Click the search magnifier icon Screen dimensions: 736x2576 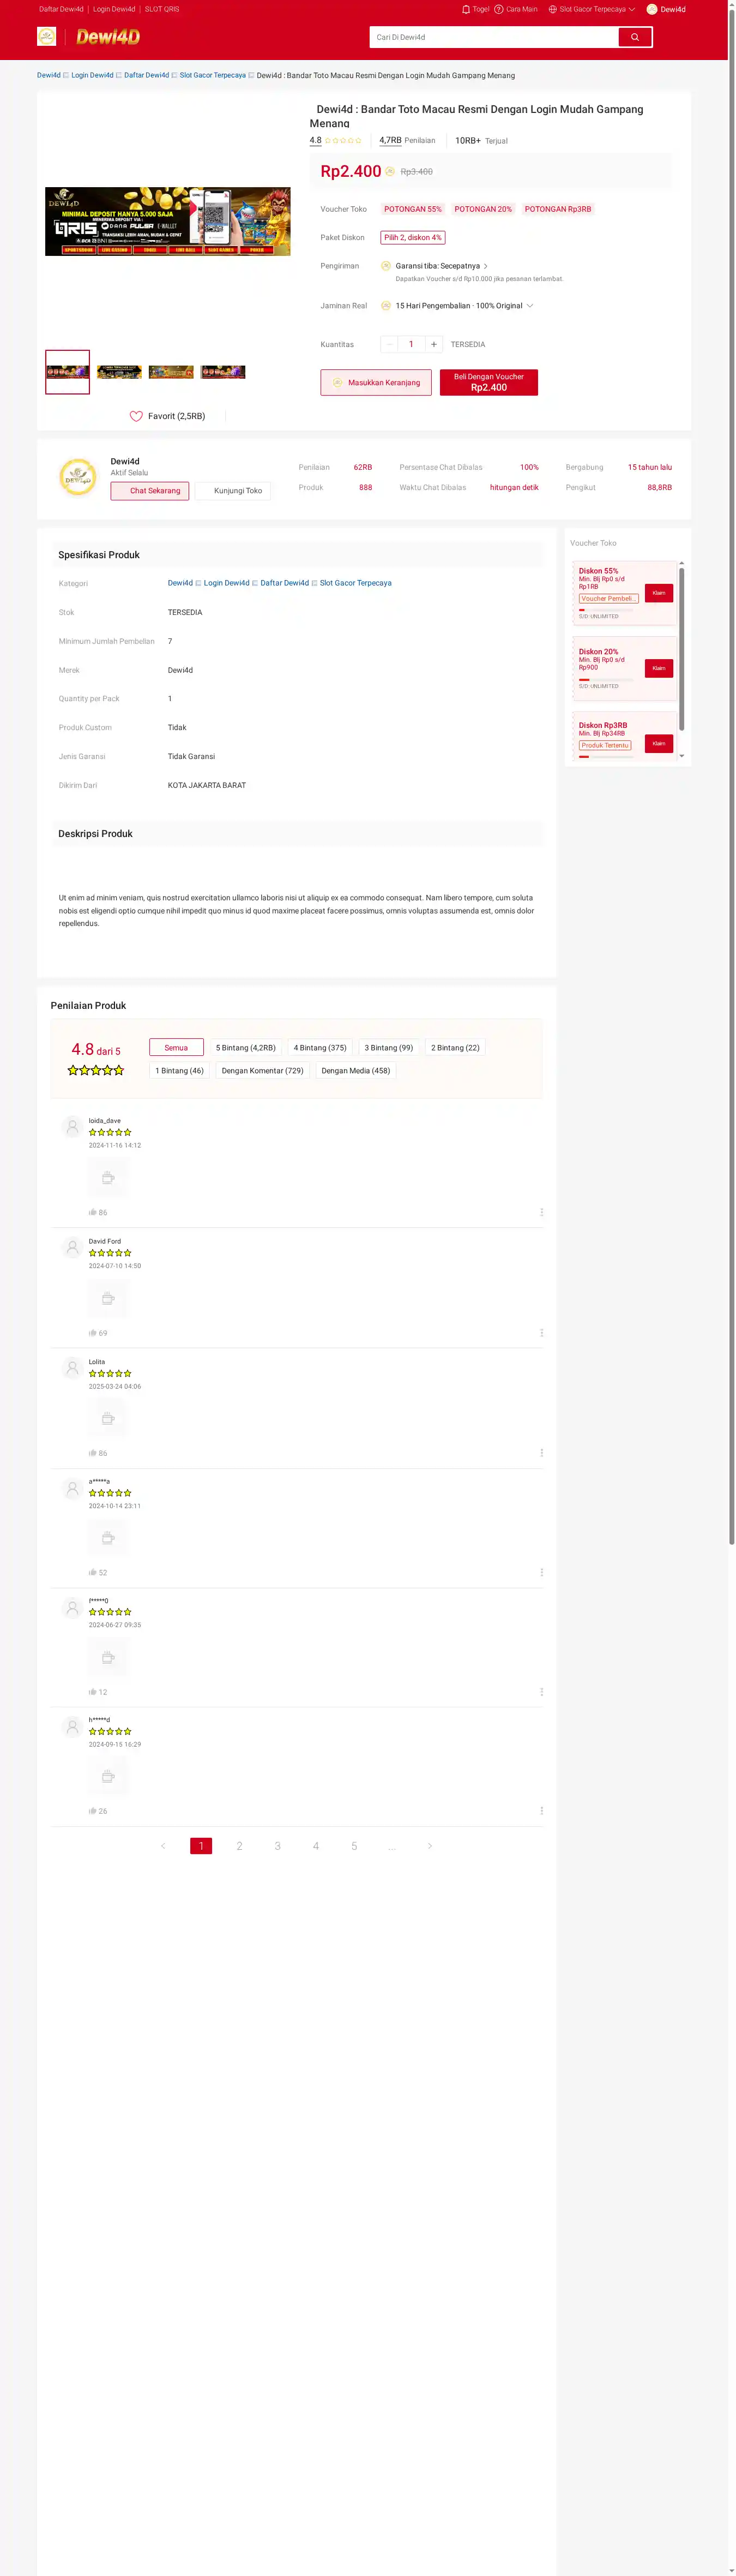coord(634,37)
